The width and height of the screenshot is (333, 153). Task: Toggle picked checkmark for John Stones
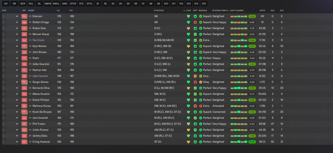(4, 52)
